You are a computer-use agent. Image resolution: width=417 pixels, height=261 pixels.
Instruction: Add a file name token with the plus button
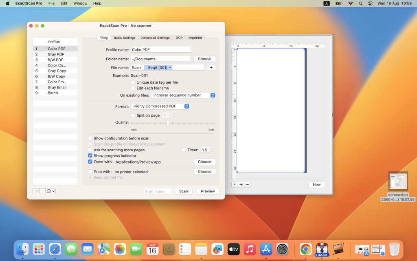(x=211, y=68)
